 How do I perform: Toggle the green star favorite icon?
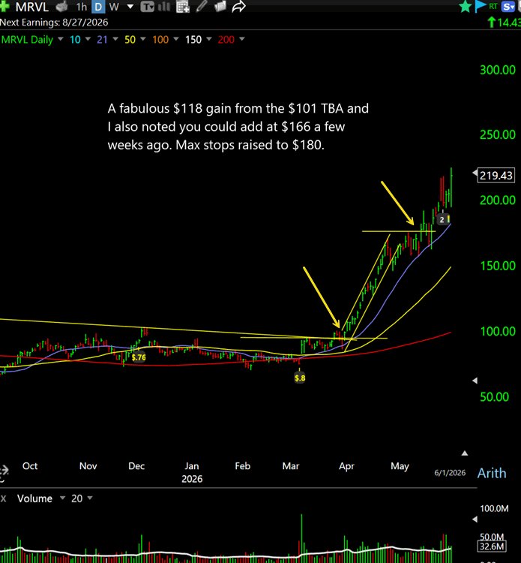coord(465,6)
